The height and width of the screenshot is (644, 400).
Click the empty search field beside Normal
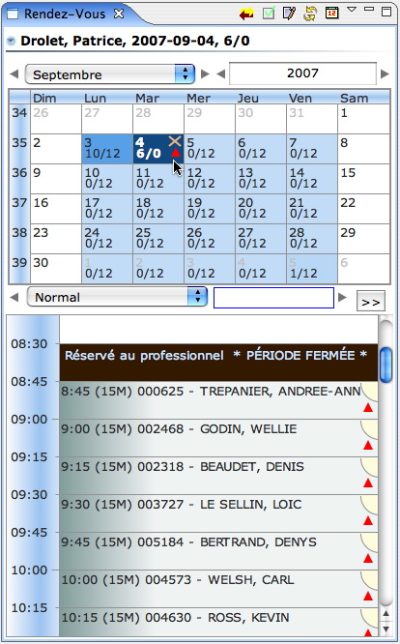coord(273,298)
